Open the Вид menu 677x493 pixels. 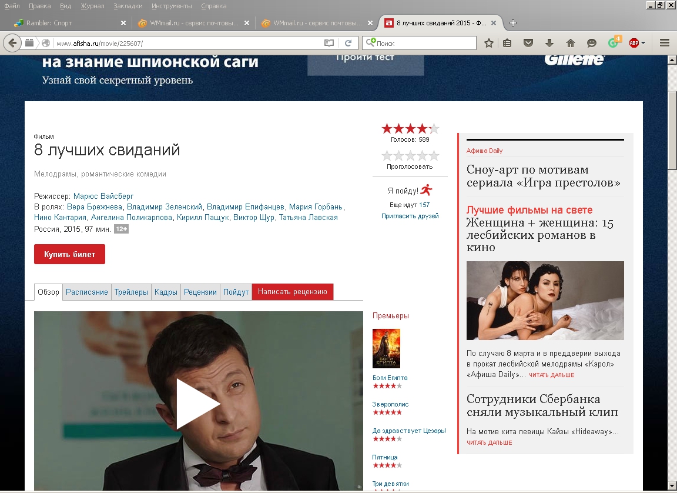click(x=66, y=6)
